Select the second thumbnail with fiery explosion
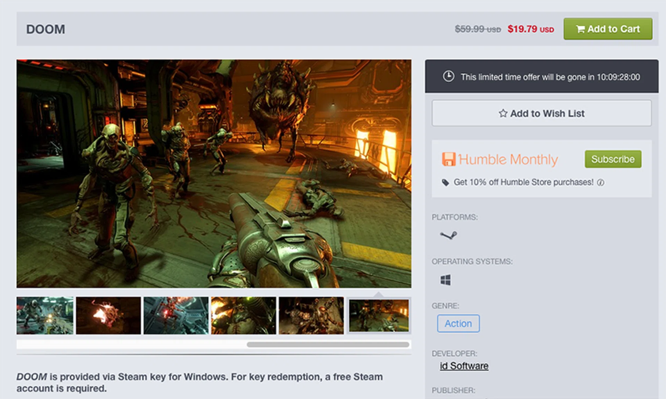This screenshot has width=666, height=399. point(108,315)
